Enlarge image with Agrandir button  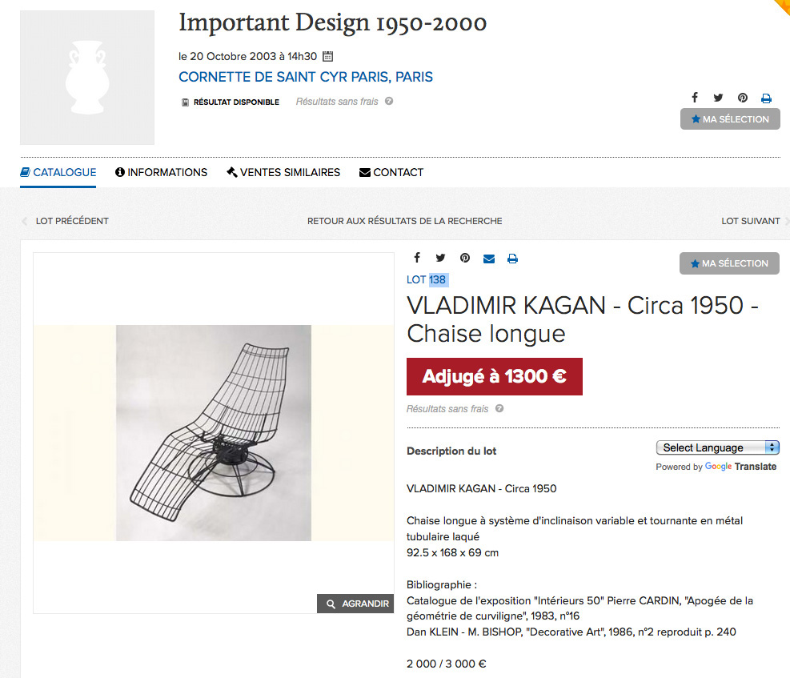coord(355,604)
